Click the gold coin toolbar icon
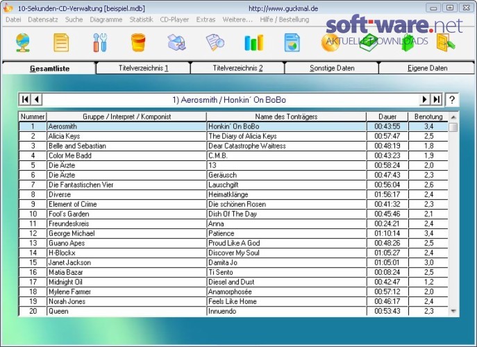 [330, 42]
